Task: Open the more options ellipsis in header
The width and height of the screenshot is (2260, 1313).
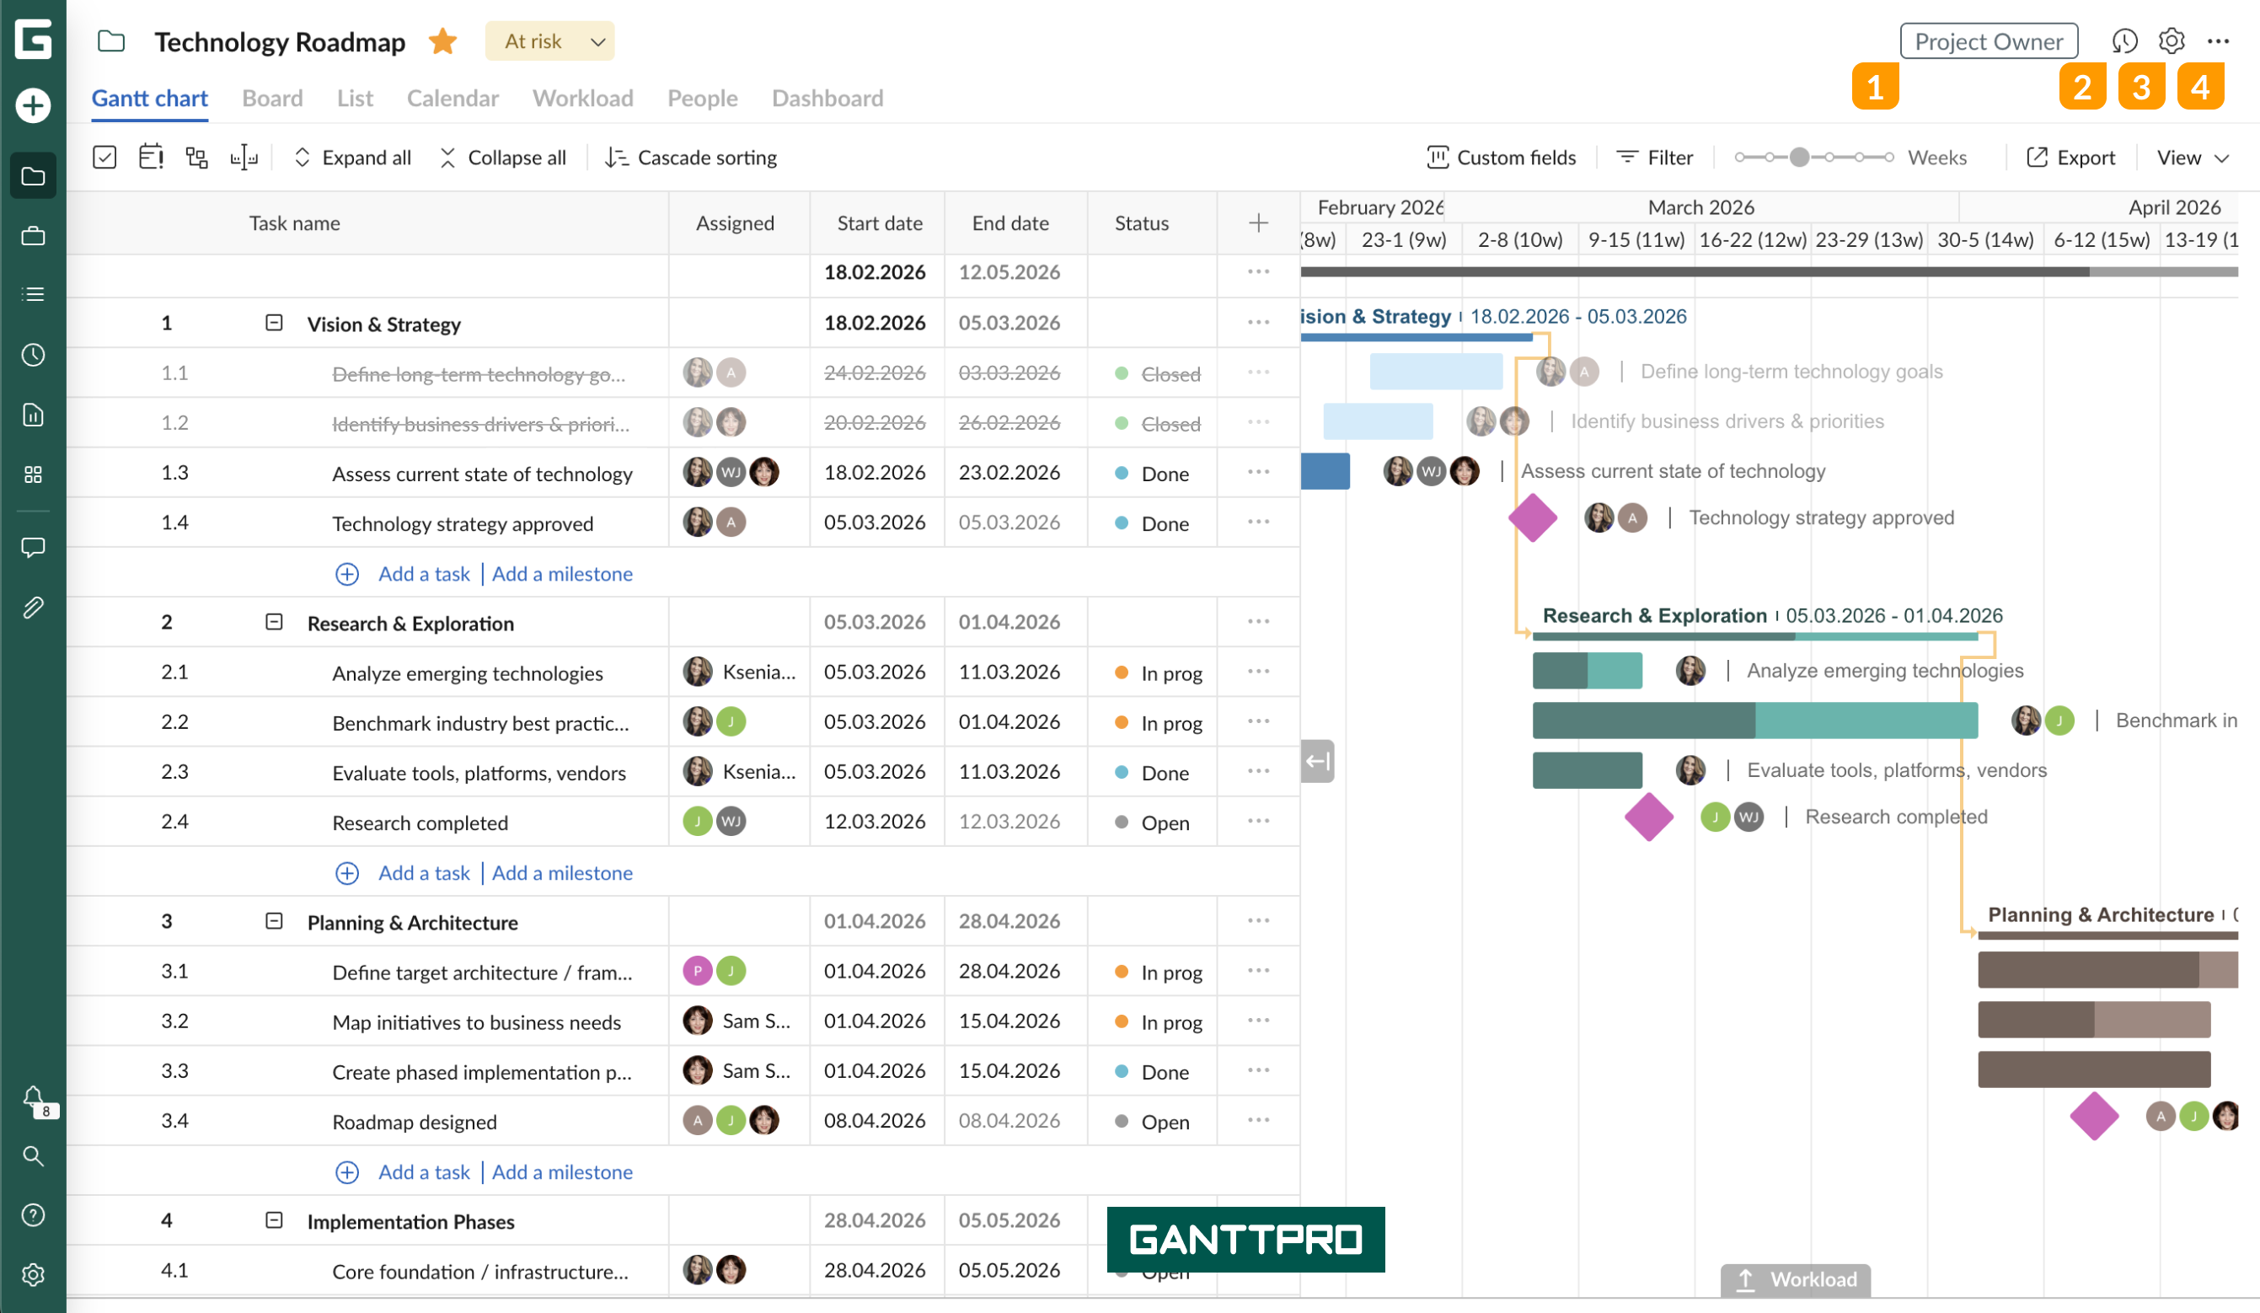Action: click(x=2219, y=41)
